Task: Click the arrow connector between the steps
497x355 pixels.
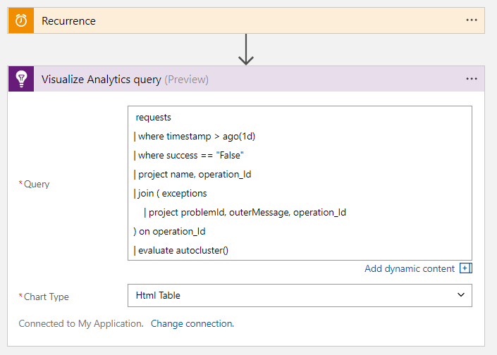Action: pos(246,50)
